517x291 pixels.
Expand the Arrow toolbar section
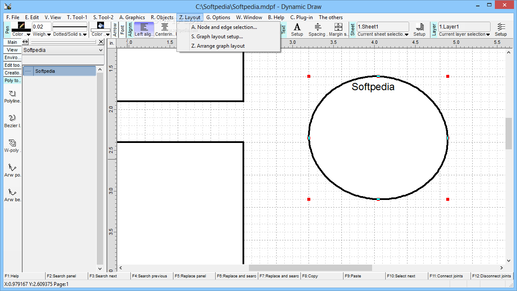[x=115, y=29]
